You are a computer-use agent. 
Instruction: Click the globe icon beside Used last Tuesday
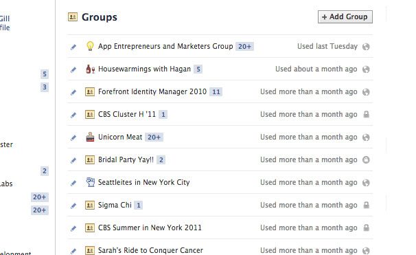pyautogui.click(x=366, y=47)
